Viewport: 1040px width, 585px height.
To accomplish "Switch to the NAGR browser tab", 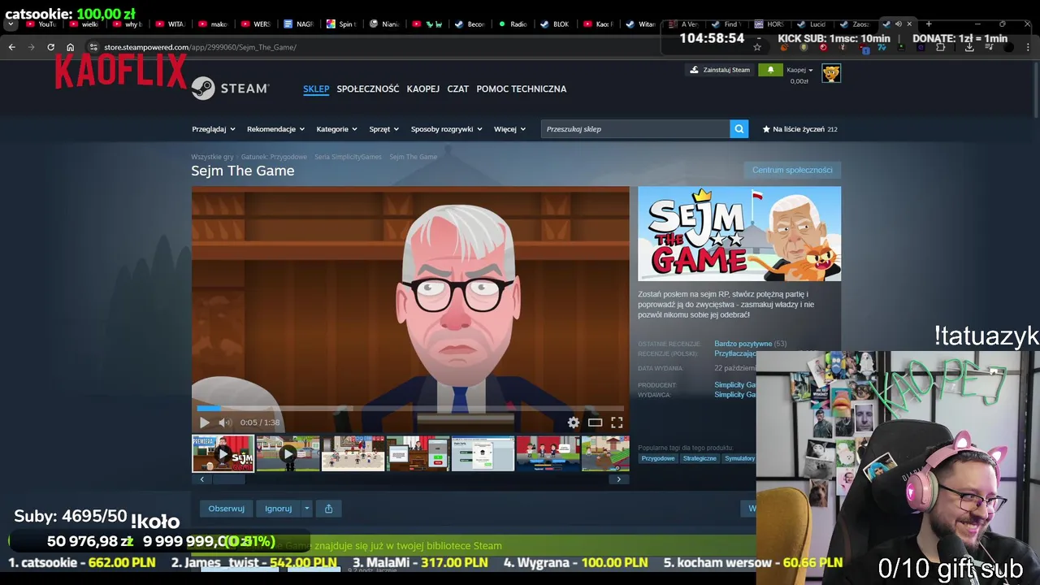I will 298,24.
